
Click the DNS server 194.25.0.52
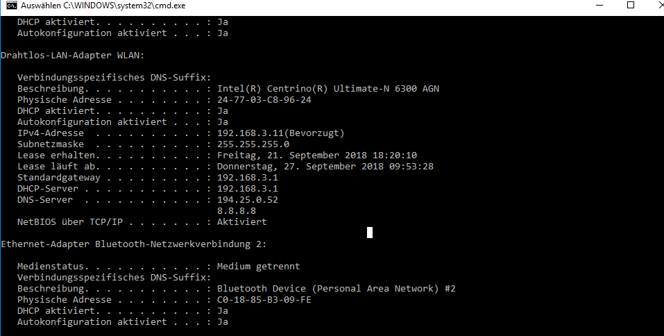coord(248,199)
